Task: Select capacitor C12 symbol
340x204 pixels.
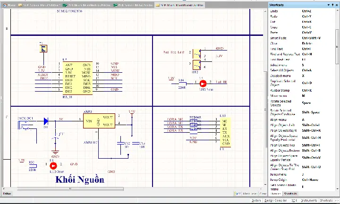Action: click(x=120, y=143)
